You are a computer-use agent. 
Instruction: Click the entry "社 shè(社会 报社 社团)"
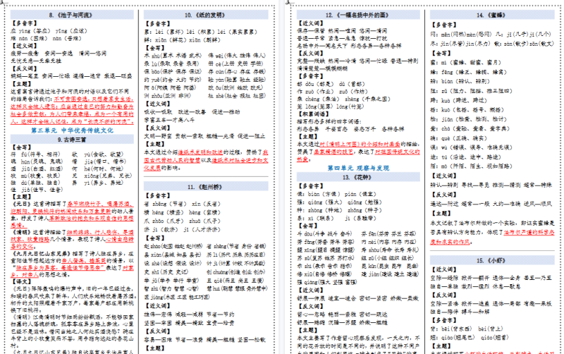pos(237,96)
